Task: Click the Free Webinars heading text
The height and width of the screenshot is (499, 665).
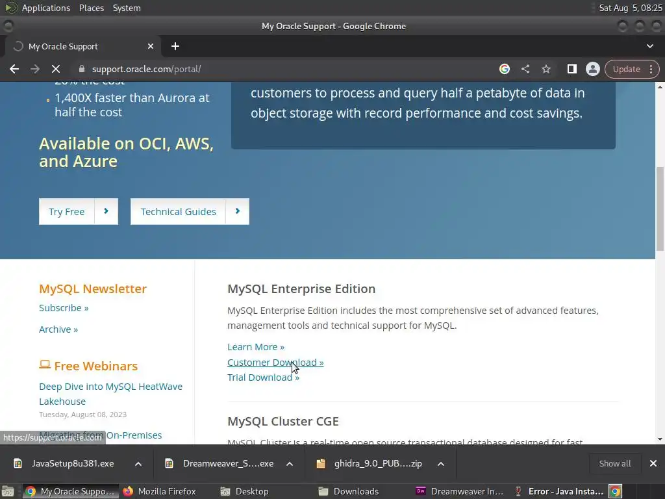Action: click(96, 366)
